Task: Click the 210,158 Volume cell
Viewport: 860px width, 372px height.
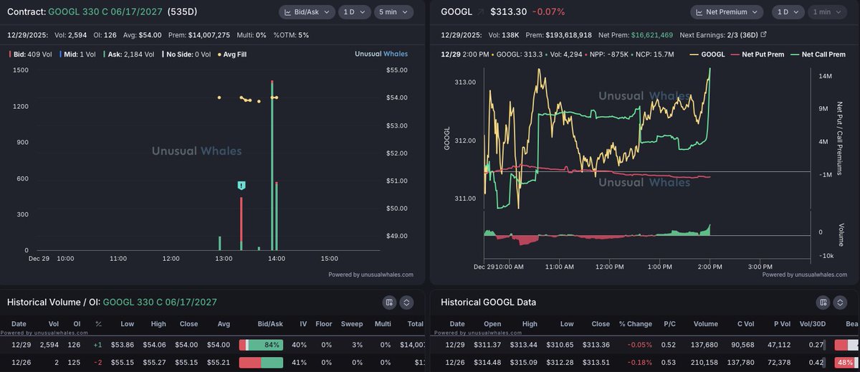Action: 706,362
